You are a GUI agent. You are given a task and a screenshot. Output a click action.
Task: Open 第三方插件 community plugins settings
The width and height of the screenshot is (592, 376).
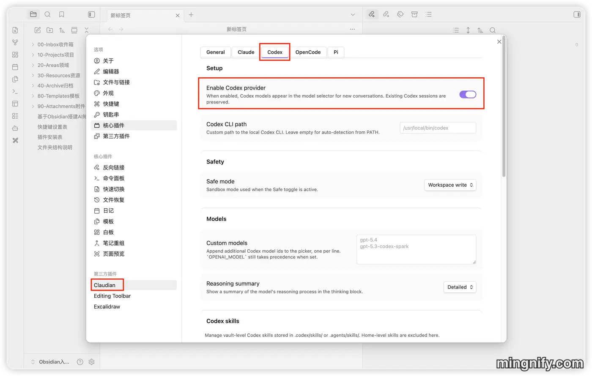pos(134,136)
